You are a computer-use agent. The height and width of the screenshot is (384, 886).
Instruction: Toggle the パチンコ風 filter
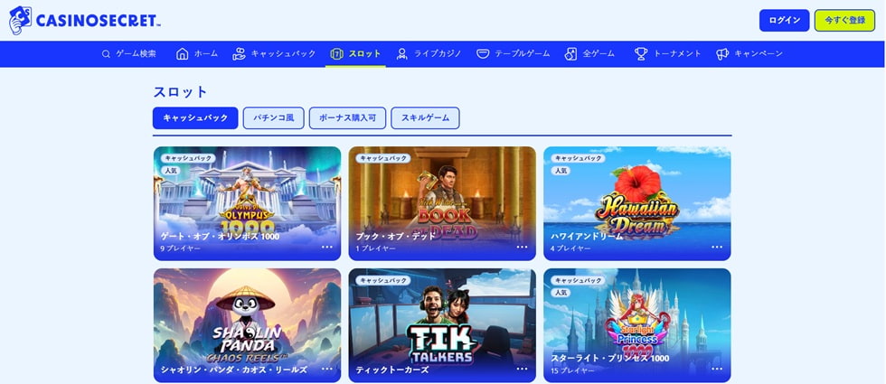(273, 118)
